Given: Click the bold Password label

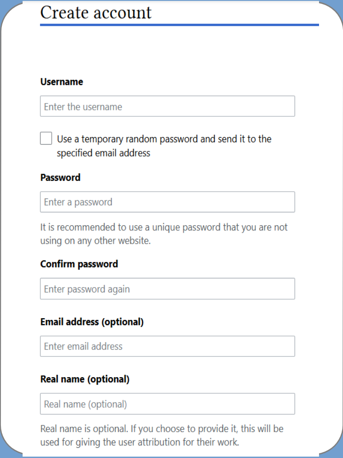Looking at the screenshot, I should pyautogui.click(x=60, y=178).
